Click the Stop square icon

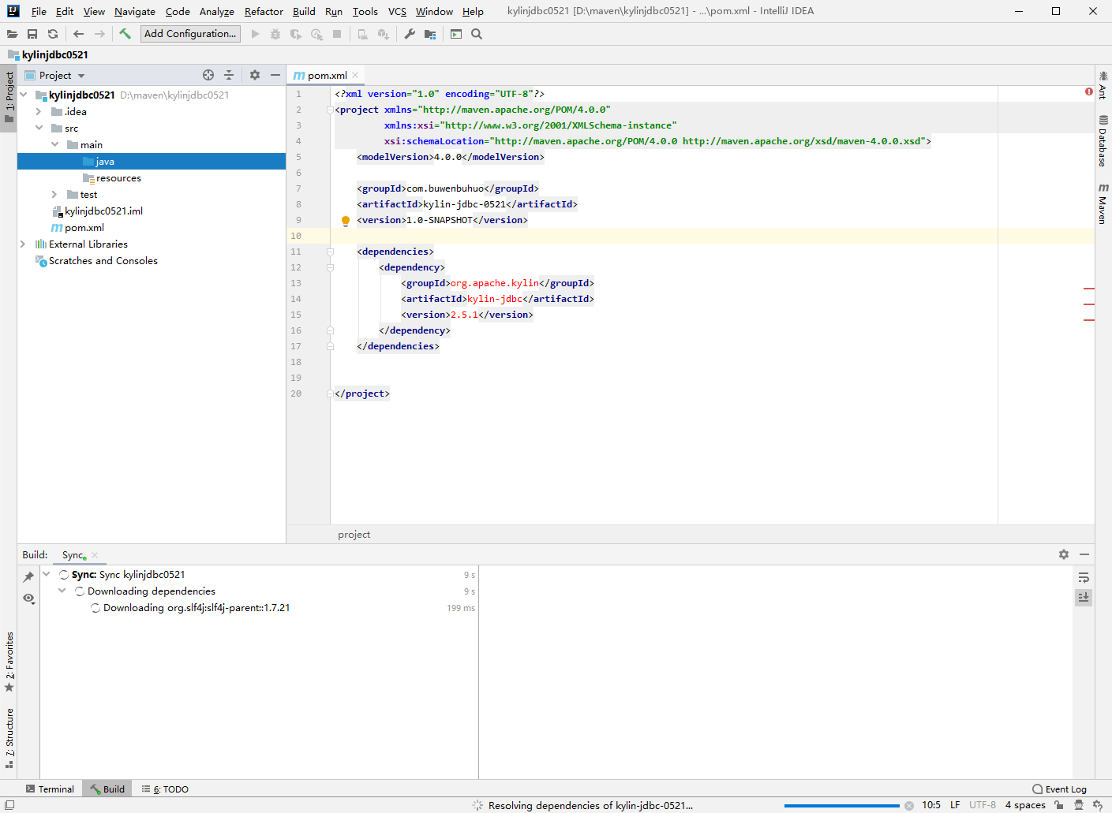pyautogui.click(x=337, y=34)
